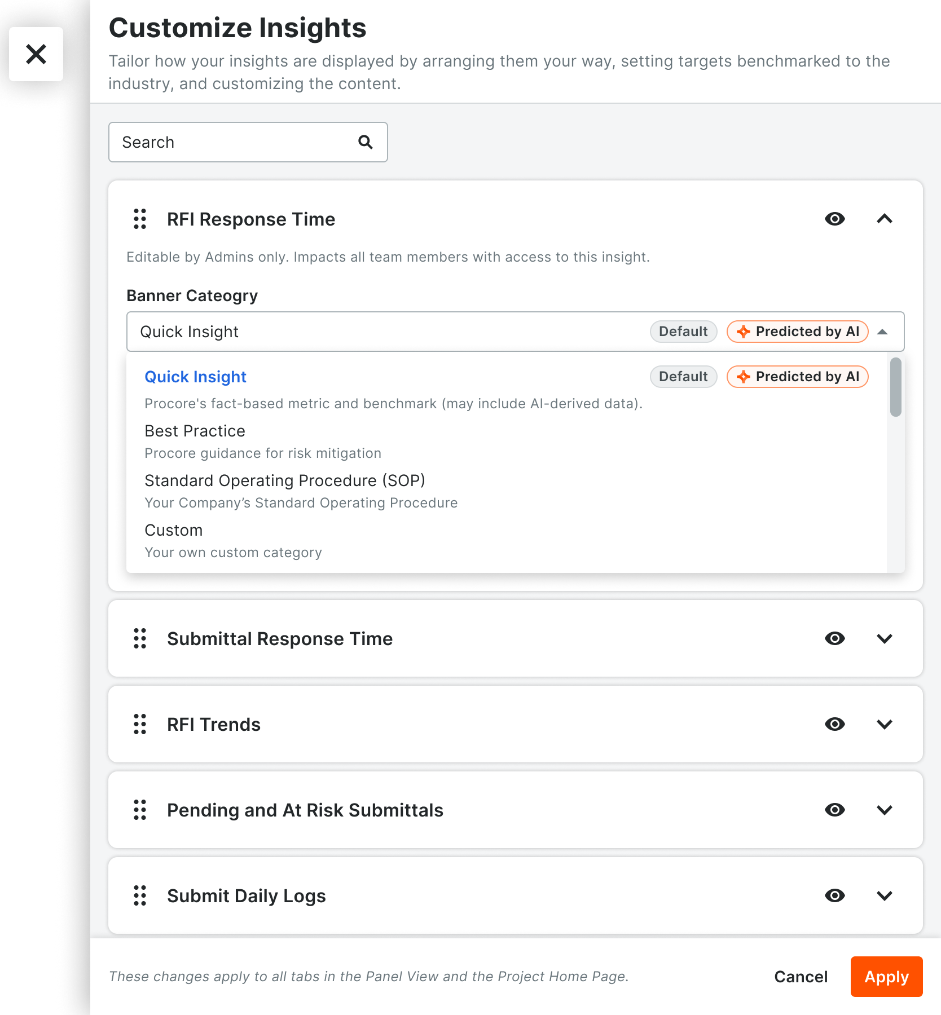Click the Submit Daily Logs drag handle

pyautogui.click(x=140, y=895)
